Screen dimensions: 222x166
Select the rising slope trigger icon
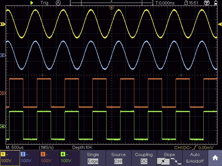tap(163, 161)
